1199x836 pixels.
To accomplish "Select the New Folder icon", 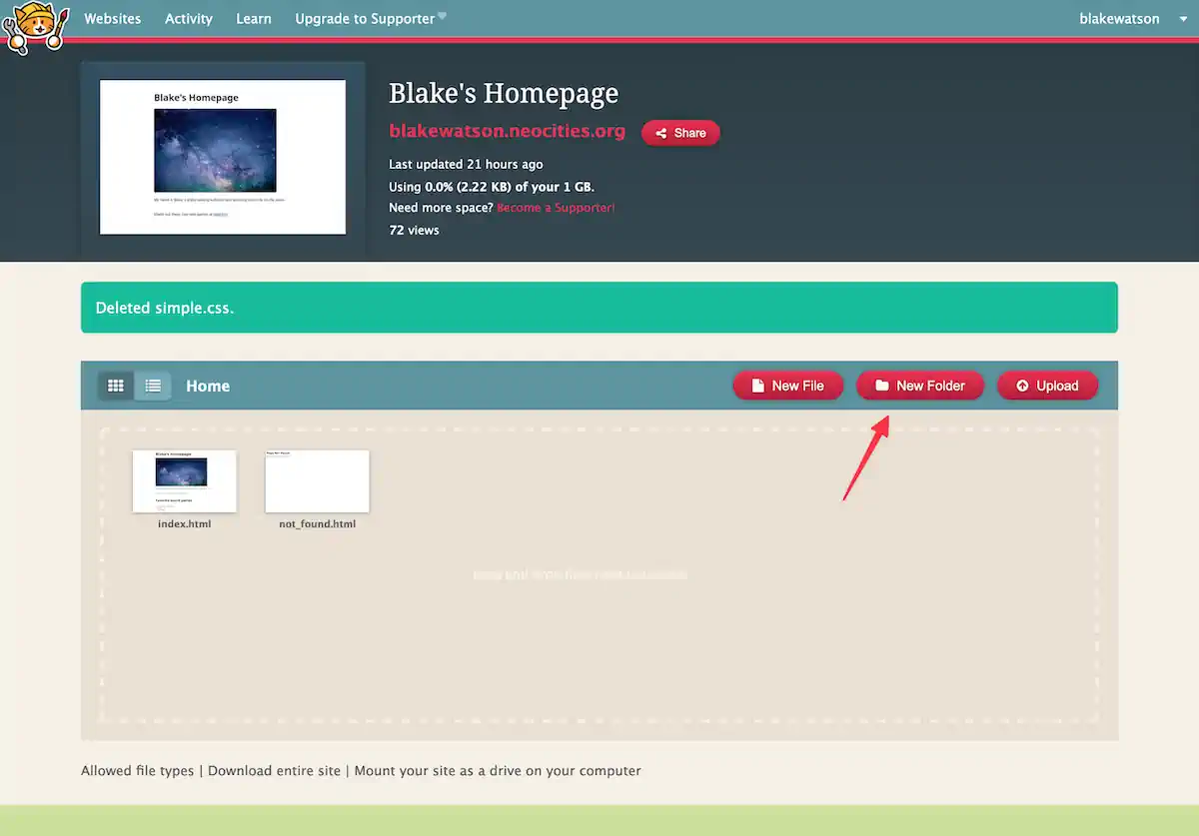I will [x=883, y=385].
